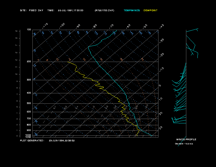Image resolution: width=216 pixels, height=167 pixels.
Task: Click the white -110 isotherm label
Action: point(45,26)
